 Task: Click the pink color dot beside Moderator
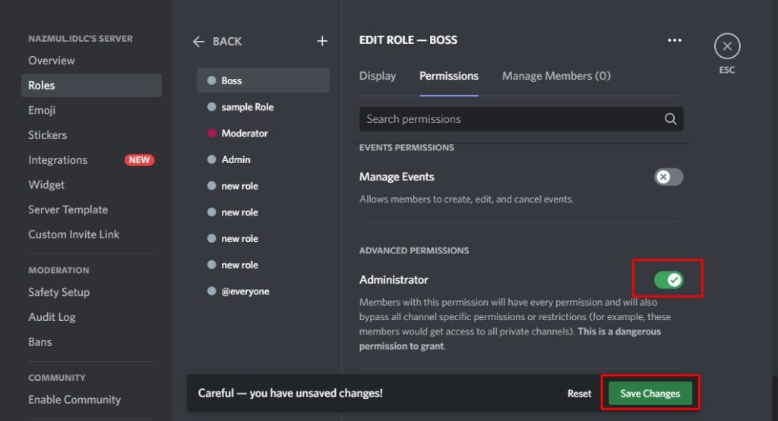[x=211, y=133]
